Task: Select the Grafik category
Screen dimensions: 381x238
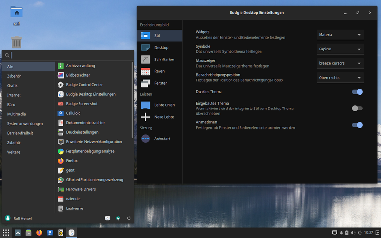Action: click(x=28, y=86)
